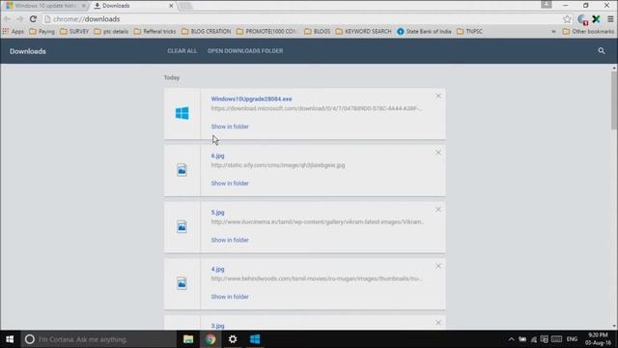Open the 4.jpg file link
Viewport: 618px width, 348px height.
tap(217, 269)
